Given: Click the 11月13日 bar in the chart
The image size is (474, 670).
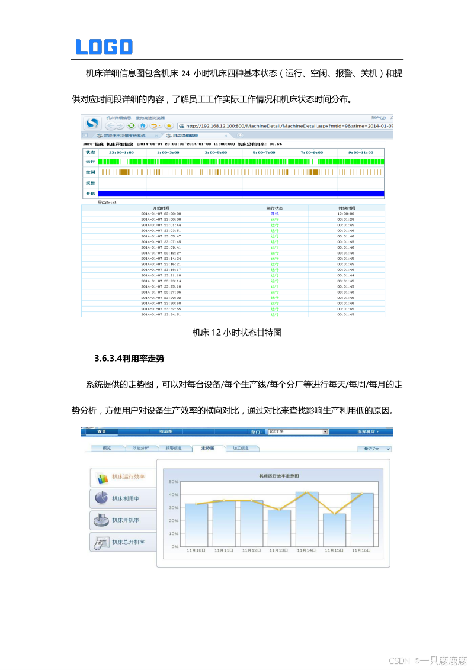Looking at the screenshot, I should point(279,528).
